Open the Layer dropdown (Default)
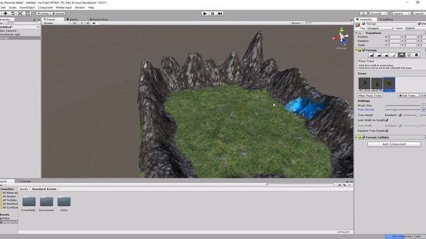 pyautogui.click(x=415, y=28)
